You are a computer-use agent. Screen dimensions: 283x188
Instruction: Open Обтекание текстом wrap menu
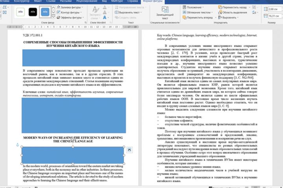coord(198,13)
